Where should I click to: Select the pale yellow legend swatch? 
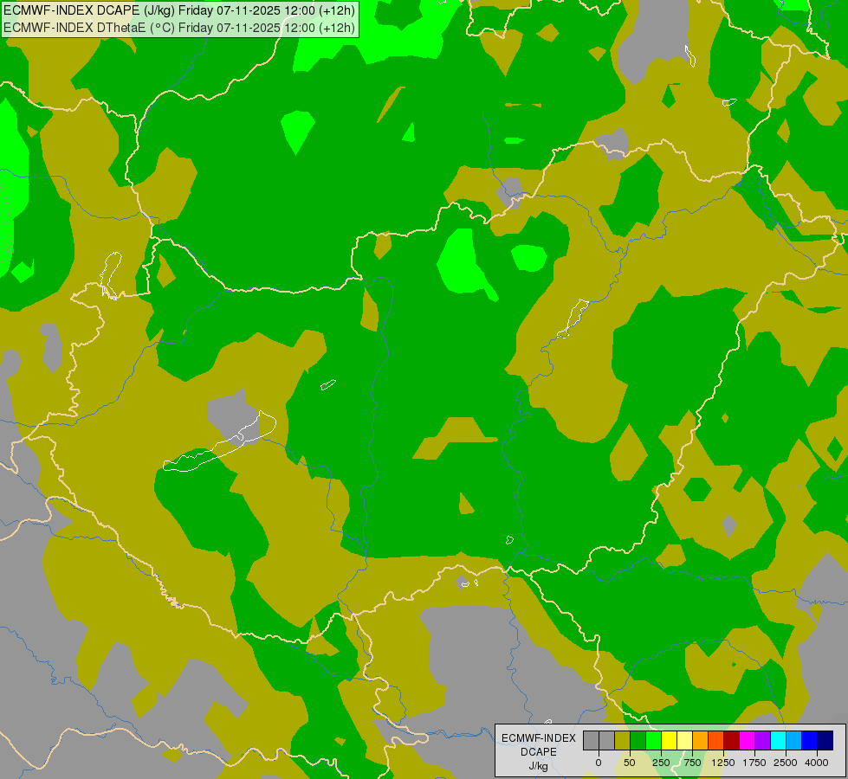tap(684, 740)
